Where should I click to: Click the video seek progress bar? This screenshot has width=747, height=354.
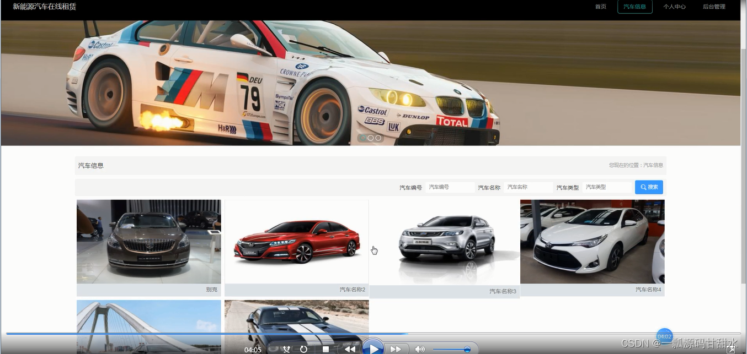(373, 334)
